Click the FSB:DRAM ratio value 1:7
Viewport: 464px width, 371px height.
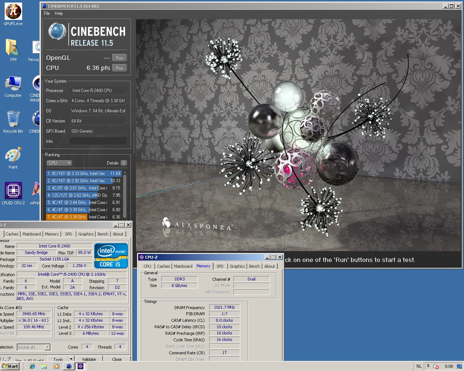coord(224,314)
